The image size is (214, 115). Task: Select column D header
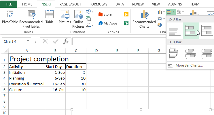(96, 51)
